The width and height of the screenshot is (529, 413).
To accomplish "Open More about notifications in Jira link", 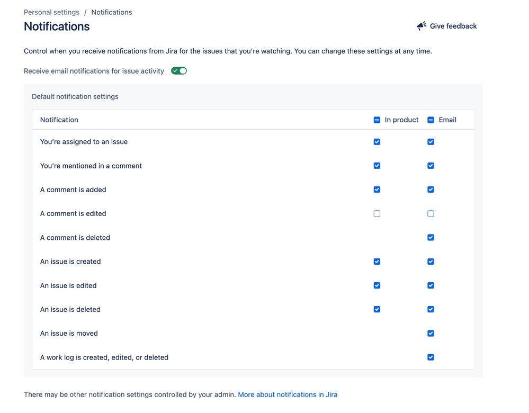I will pos(288,394).
